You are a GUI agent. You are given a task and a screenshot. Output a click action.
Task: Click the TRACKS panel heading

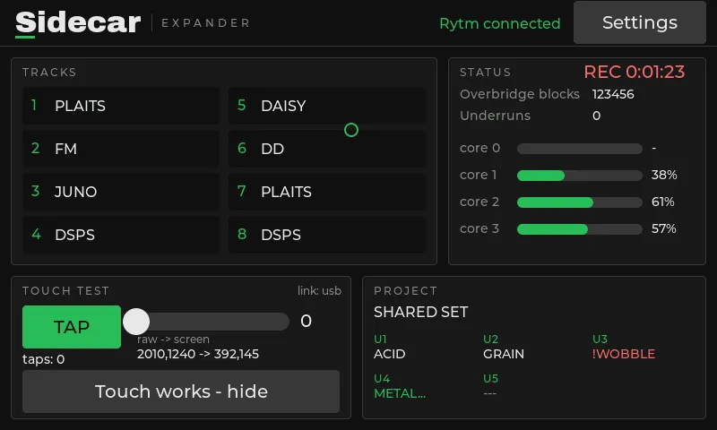[49, 73]
